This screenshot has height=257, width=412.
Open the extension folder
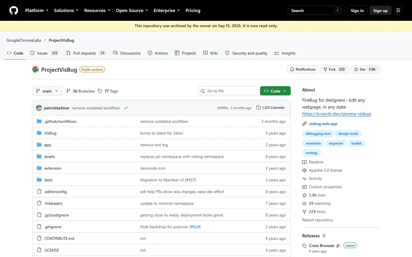point(53,168)
